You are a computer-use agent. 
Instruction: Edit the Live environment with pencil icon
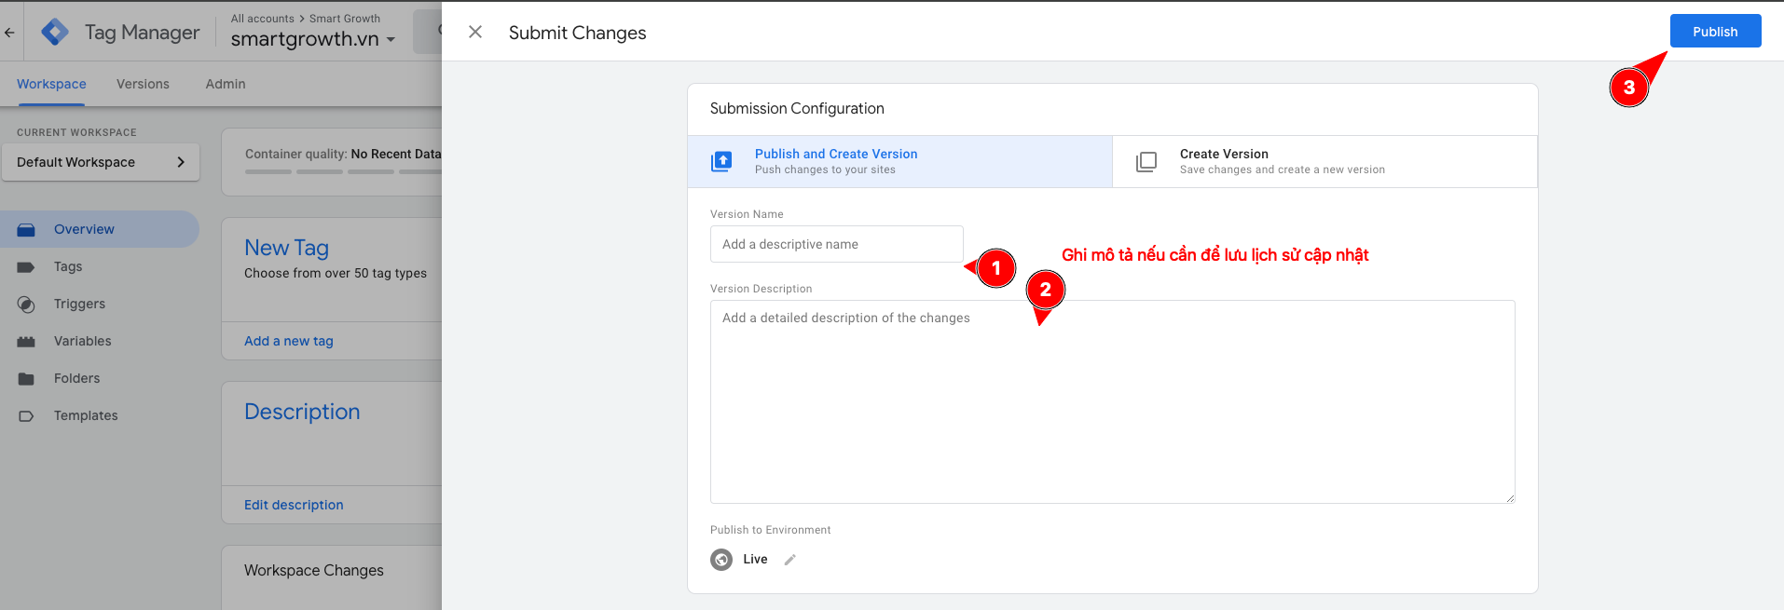[790, 560]
